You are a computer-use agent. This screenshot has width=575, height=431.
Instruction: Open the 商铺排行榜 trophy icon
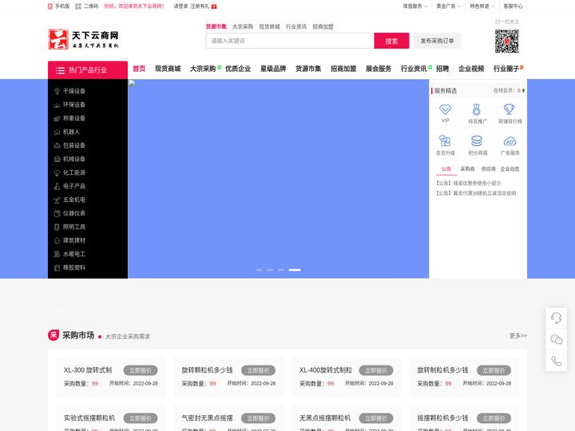[x=509, y=109]
